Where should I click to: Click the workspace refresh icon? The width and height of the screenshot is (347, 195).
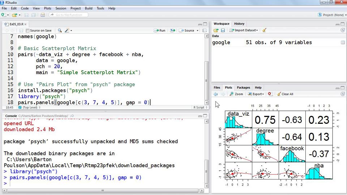click(x=343, y=30)
